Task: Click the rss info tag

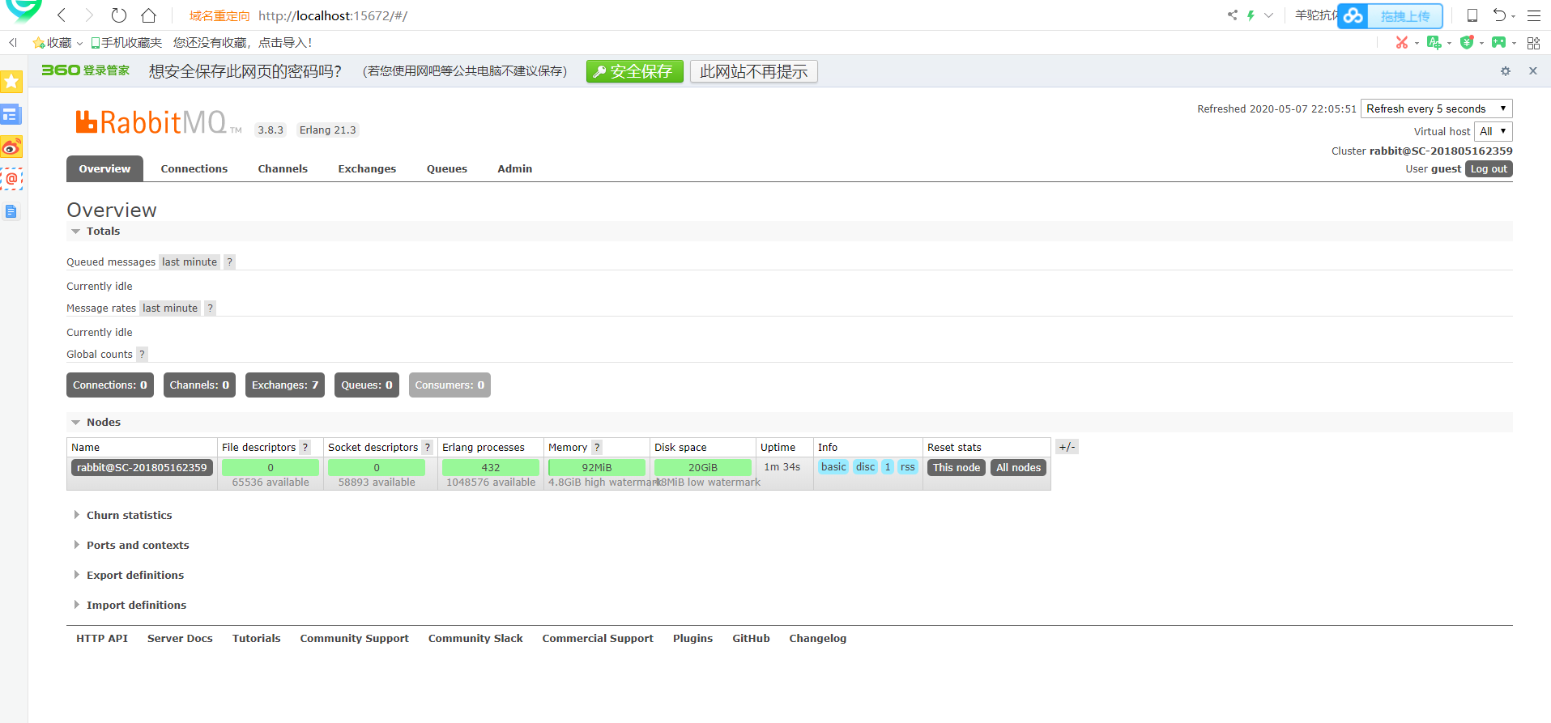Action: (x=908, y=467)
